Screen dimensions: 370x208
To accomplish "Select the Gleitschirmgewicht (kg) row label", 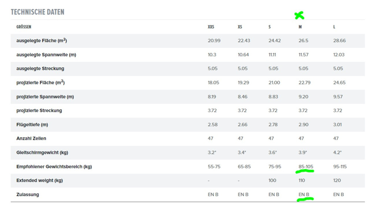I will 42,152.
